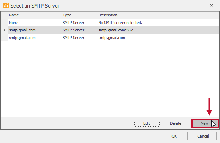
Task: Click the row header of the None row
Action: 4,23
